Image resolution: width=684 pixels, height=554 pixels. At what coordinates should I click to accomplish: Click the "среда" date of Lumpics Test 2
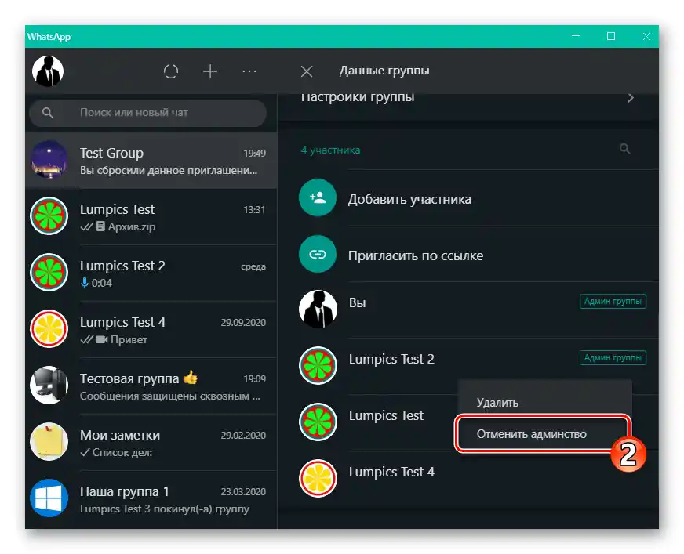253,266
